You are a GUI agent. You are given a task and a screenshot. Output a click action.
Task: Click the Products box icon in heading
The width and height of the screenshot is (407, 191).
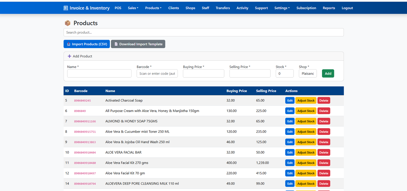point(67,23)
